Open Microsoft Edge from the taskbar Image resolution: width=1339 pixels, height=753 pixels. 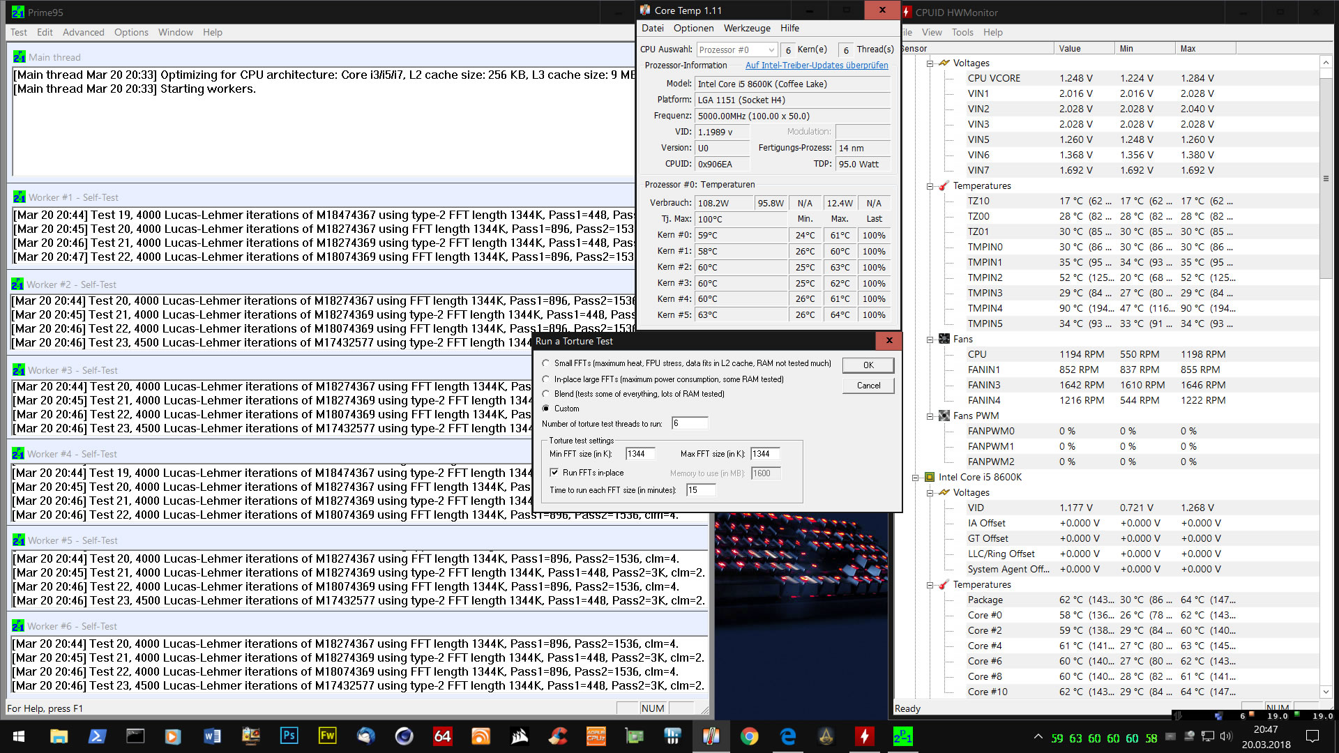[x=787, y=736]
